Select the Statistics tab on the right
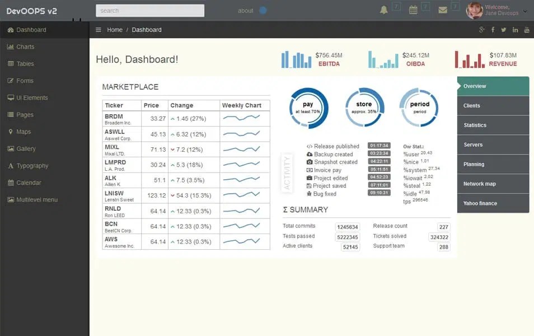Image resolution: width=534 pixels, height=336 pixels. tap(493, 125)
